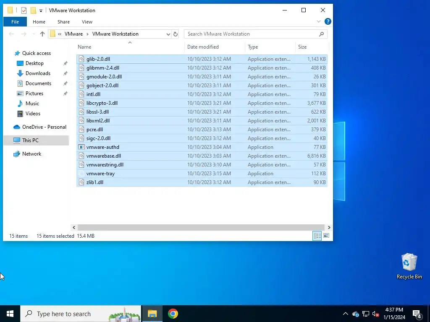The height and width of the screenshot is (322, 430).
Task: Click the pin icon beside Desktop
Action: 65,63
